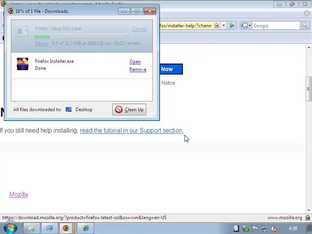Click the page scrollbar down arrow
This screenshot has width=312, height=234.
tap(308, 211)
